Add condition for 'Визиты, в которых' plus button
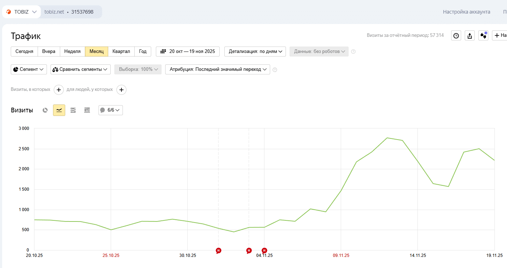Screen dimensions: 507x268 pos(59,90)
